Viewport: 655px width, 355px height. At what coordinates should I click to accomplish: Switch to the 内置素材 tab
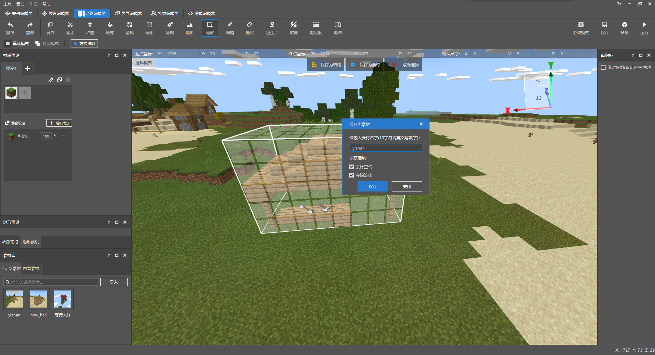click(x=31, y=269)
